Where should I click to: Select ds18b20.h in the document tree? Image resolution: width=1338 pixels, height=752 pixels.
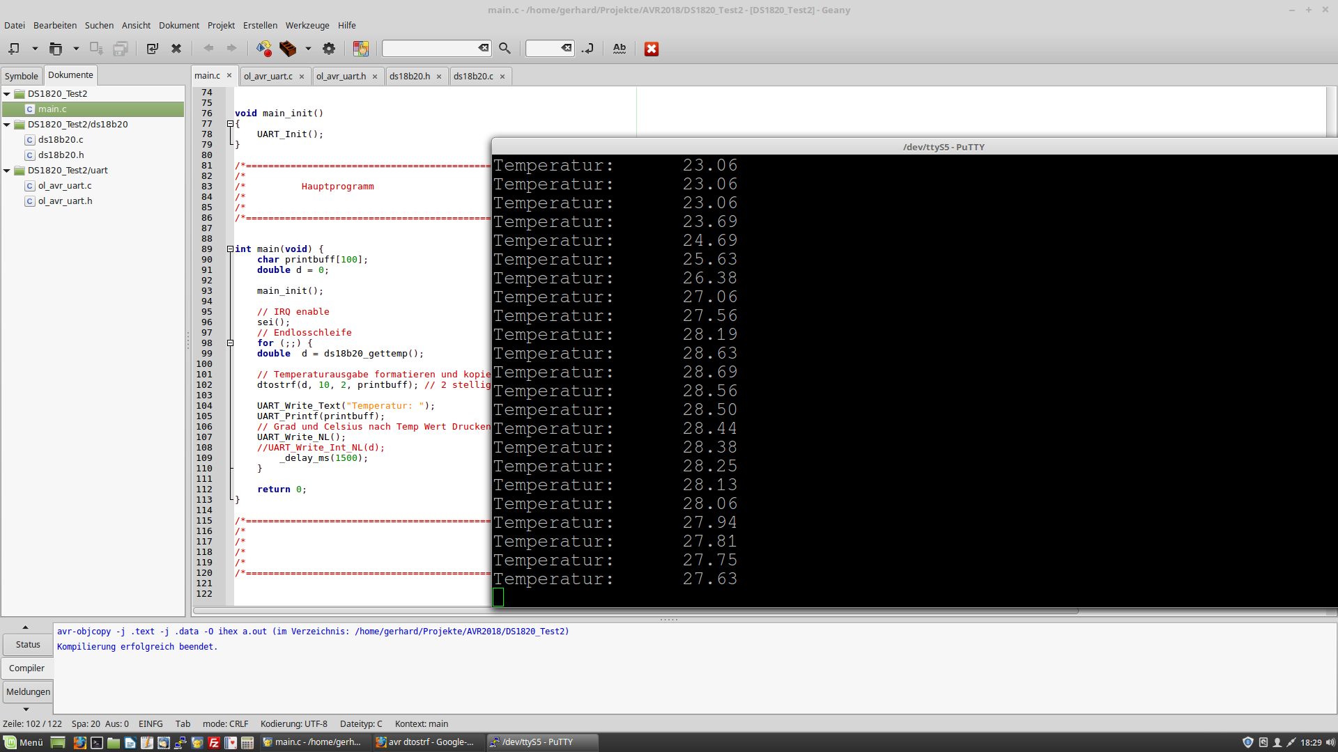(61, 155)
